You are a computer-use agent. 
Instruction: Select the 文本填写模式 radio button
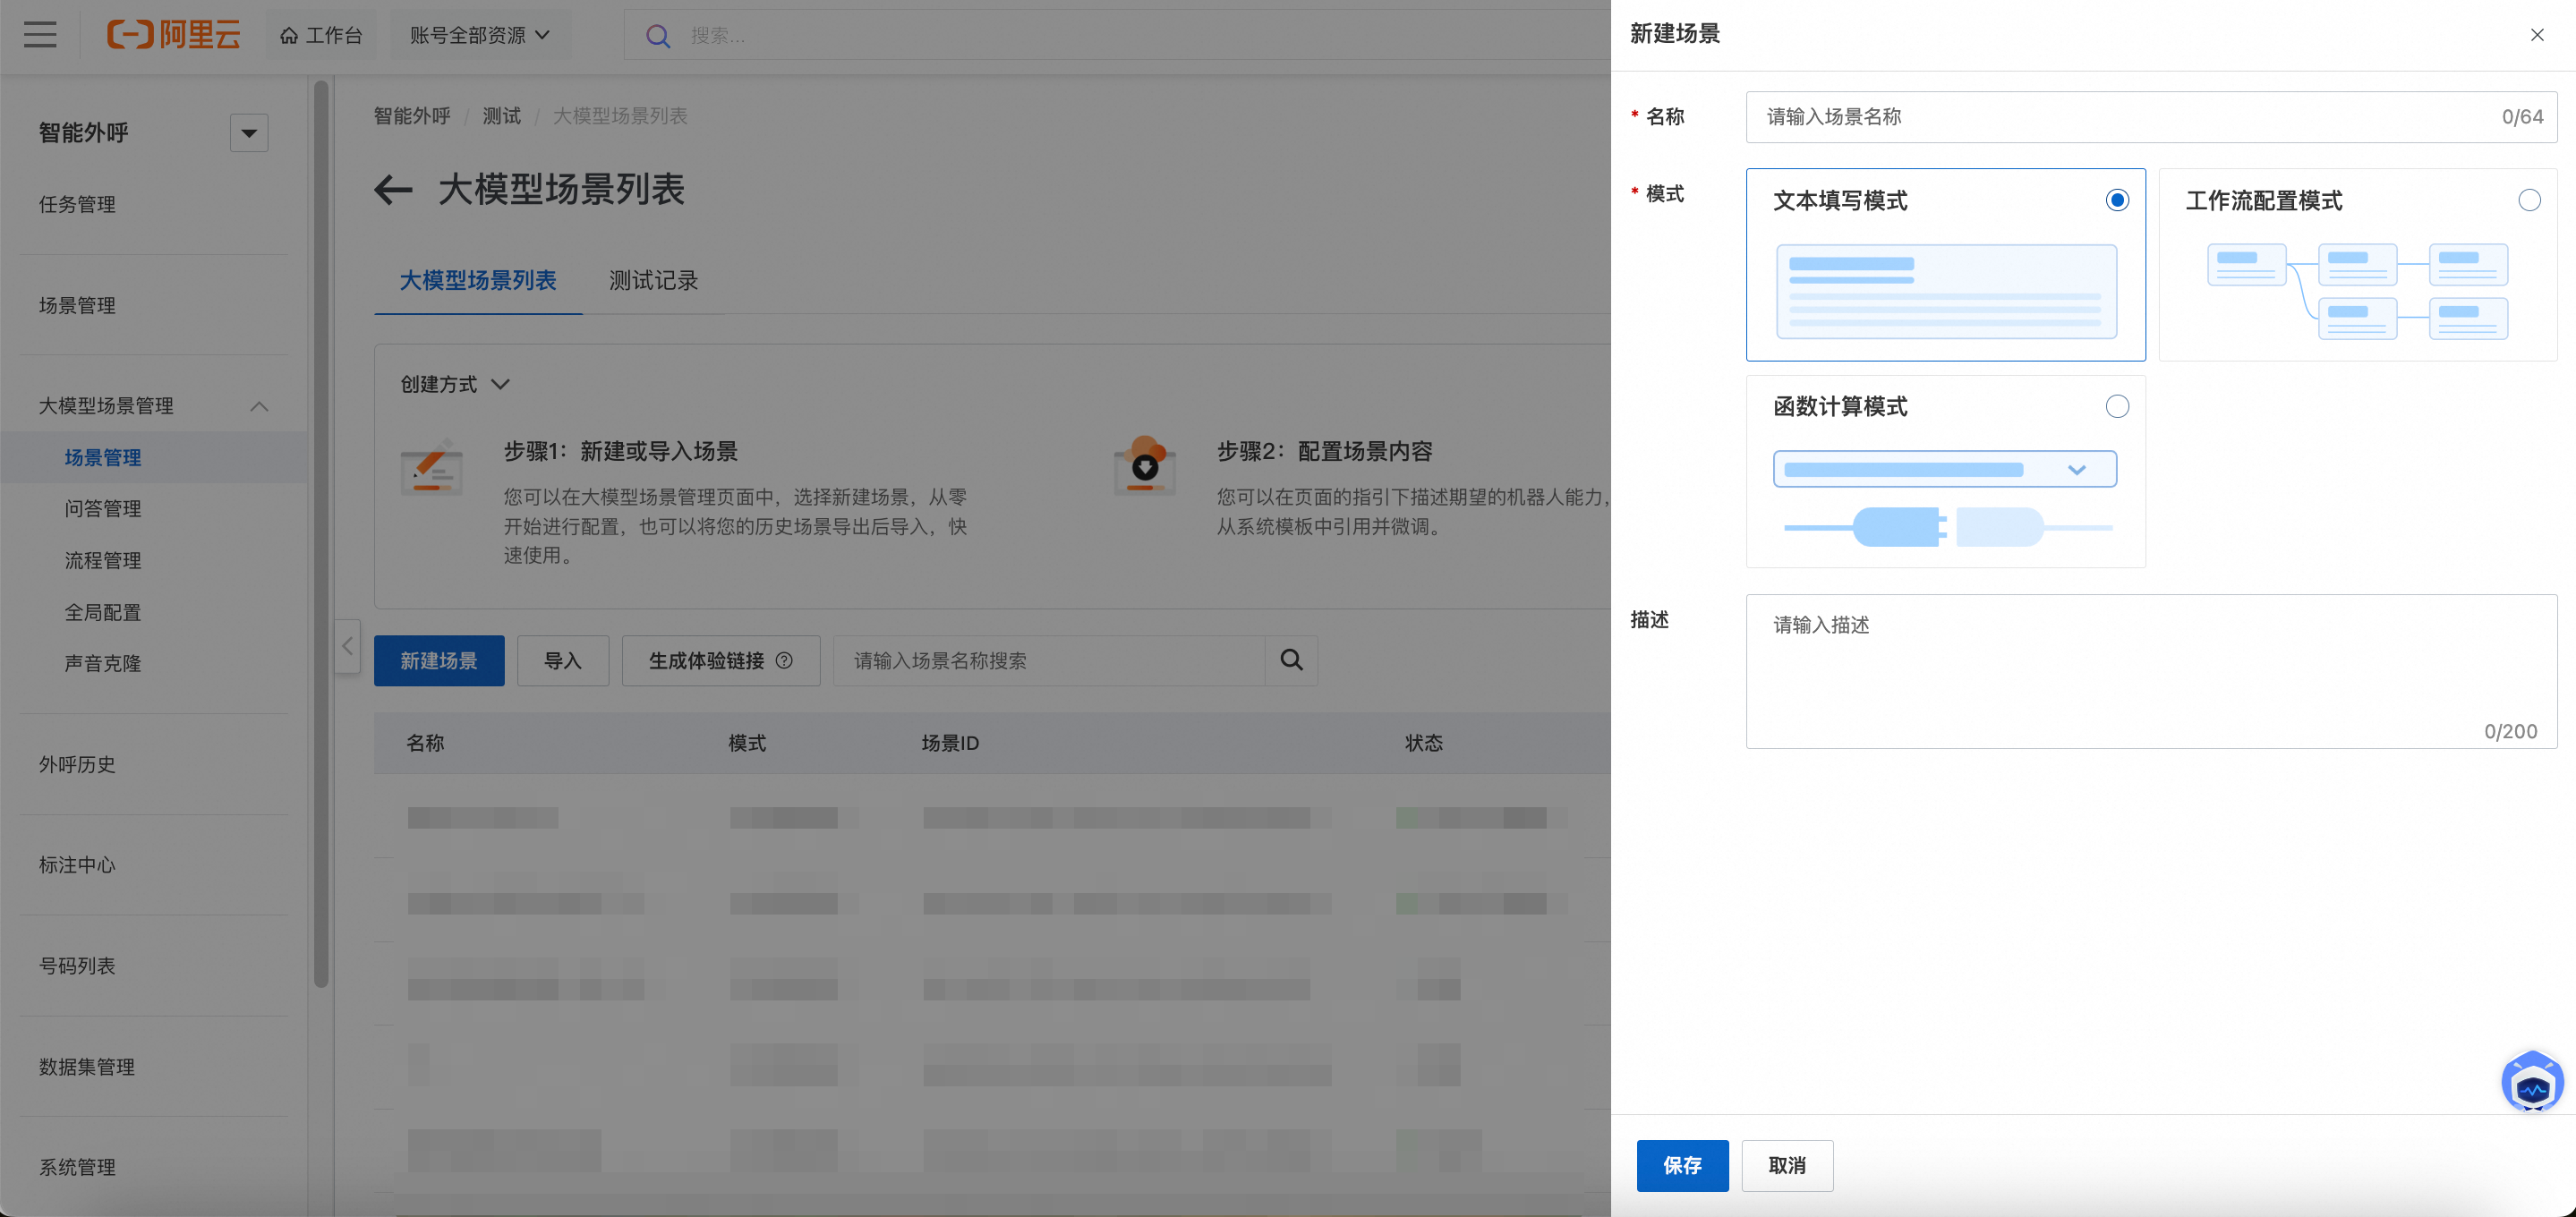tap(2116, 201)
